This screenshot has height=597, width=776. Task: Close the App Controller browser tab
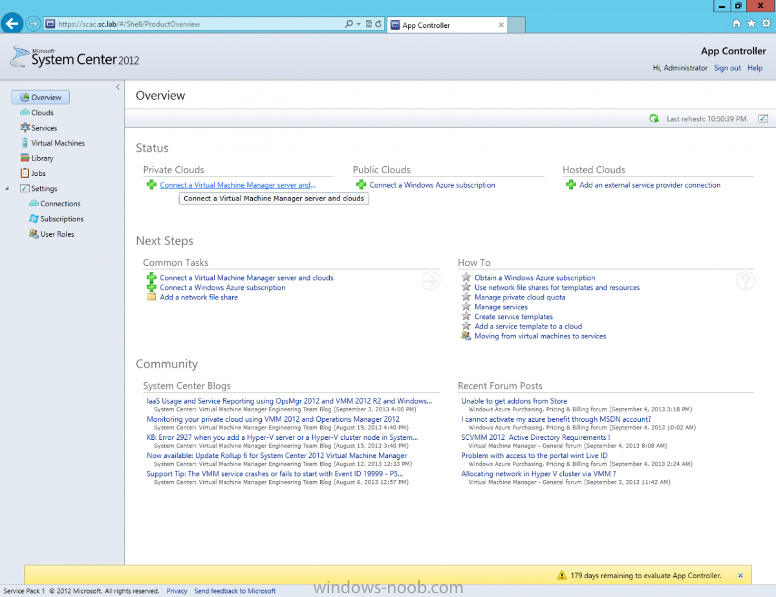(x=501, y=25)
